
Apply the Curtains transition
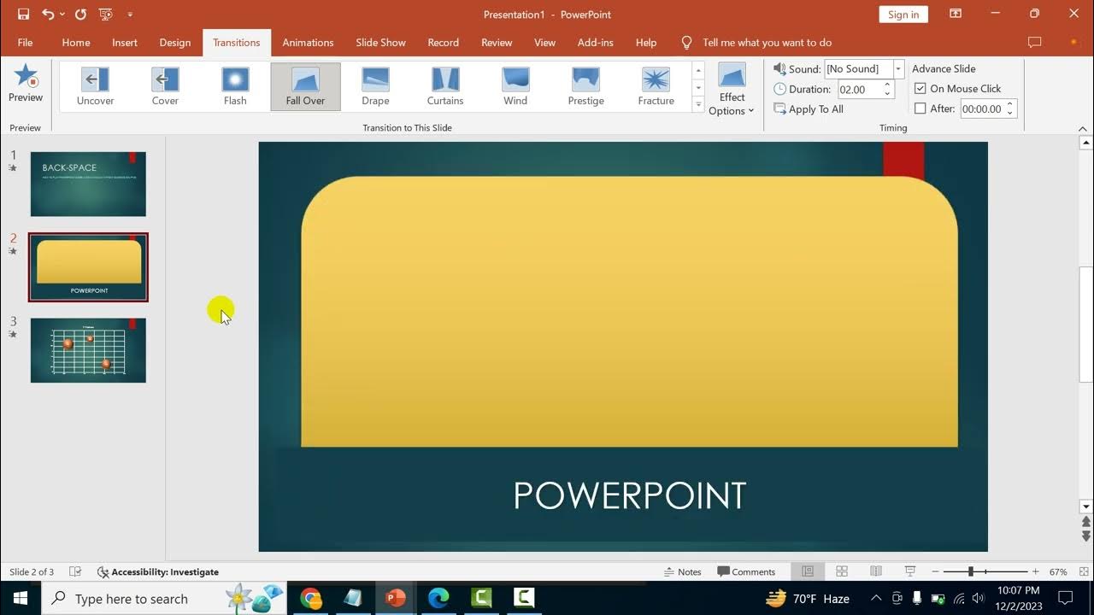click(445, 86)
